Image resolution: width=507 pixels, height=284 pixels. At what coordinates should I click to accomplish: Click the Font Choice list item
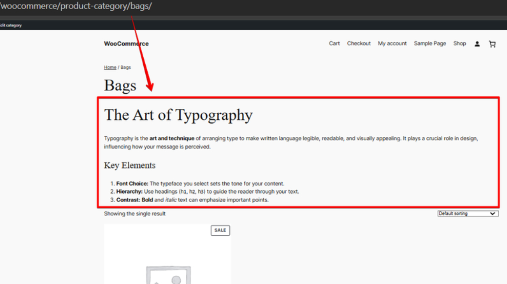200,184
